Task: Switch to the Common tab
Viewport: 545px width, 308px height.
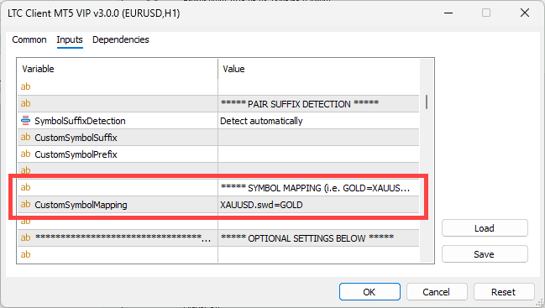Action: pos(29,39)
